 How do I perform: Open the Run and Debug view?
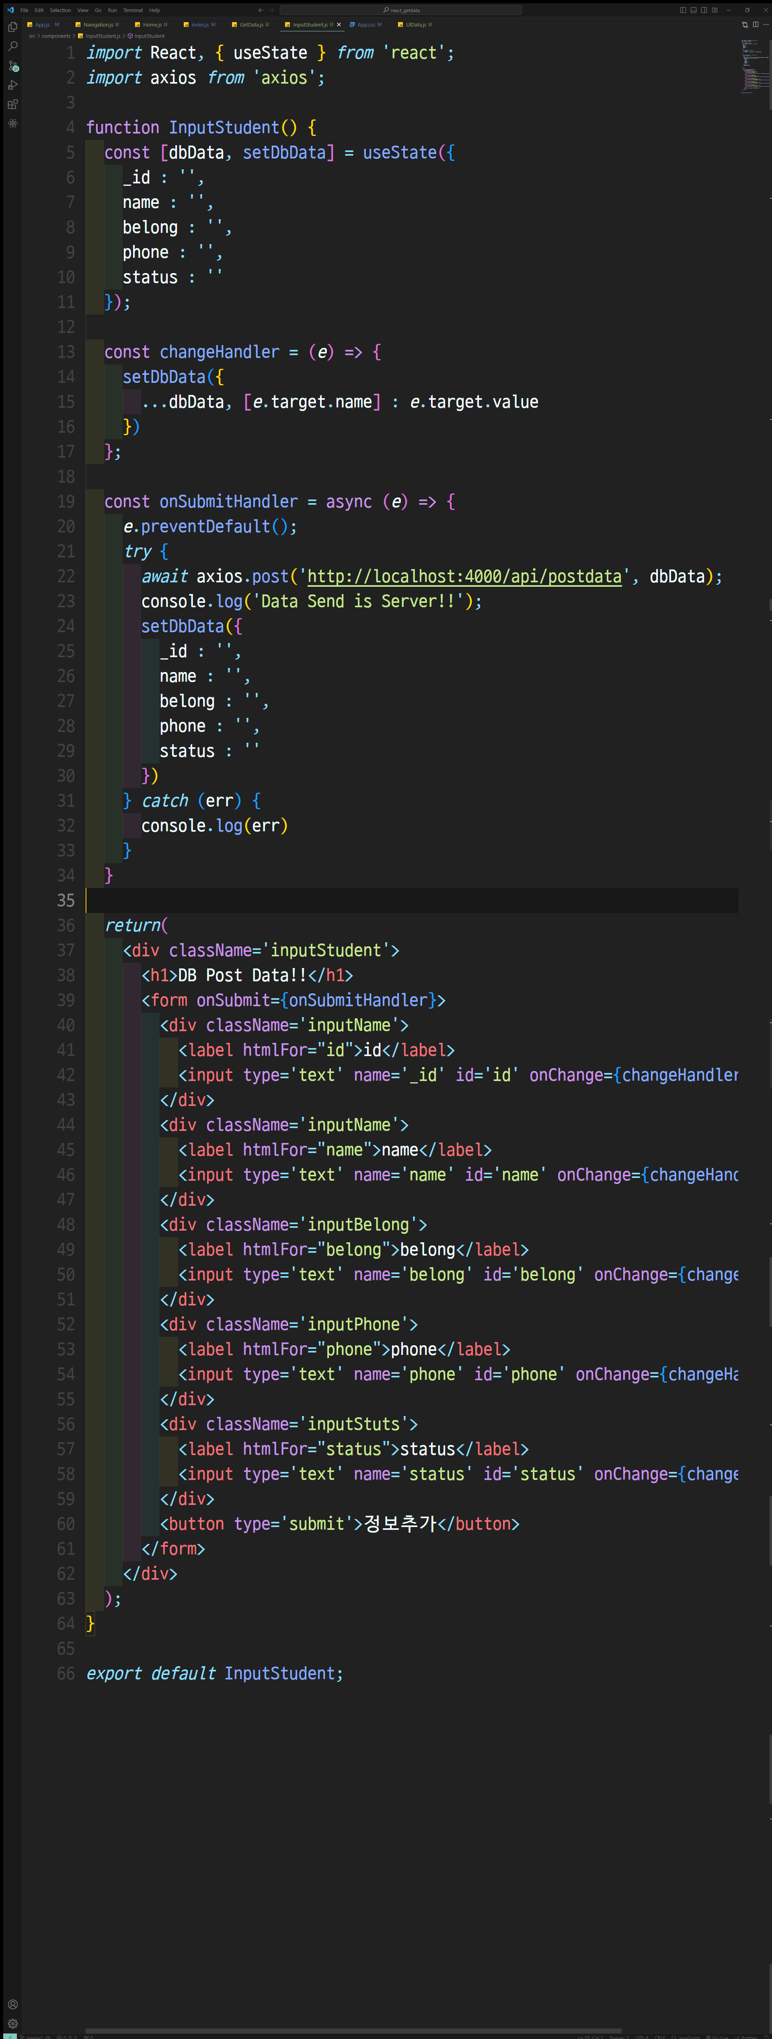click(12, 85)
